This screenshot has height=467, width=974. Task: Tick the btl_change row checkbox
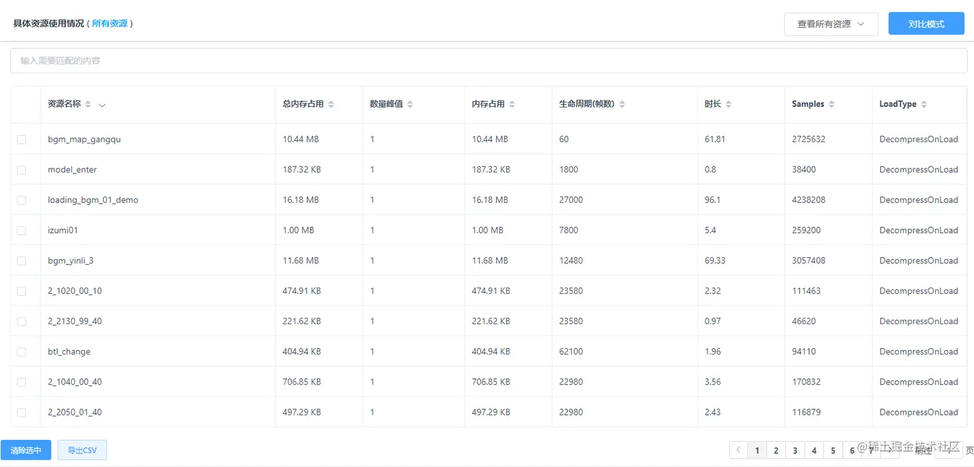point(21,352)
